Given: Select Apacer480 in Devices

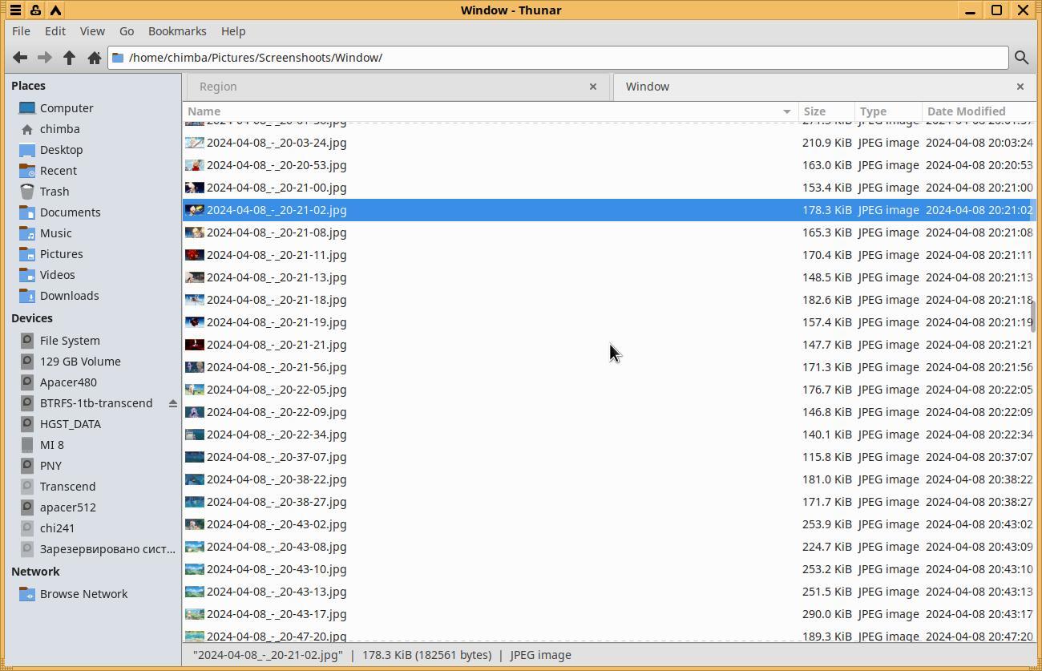Looking at the screenshot, I should (68, 382).
